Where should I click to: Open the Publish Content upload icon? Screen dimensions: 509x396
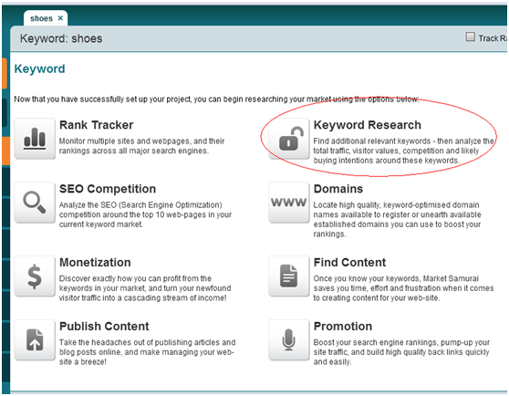pyautogui.click(x=35, y=339)
